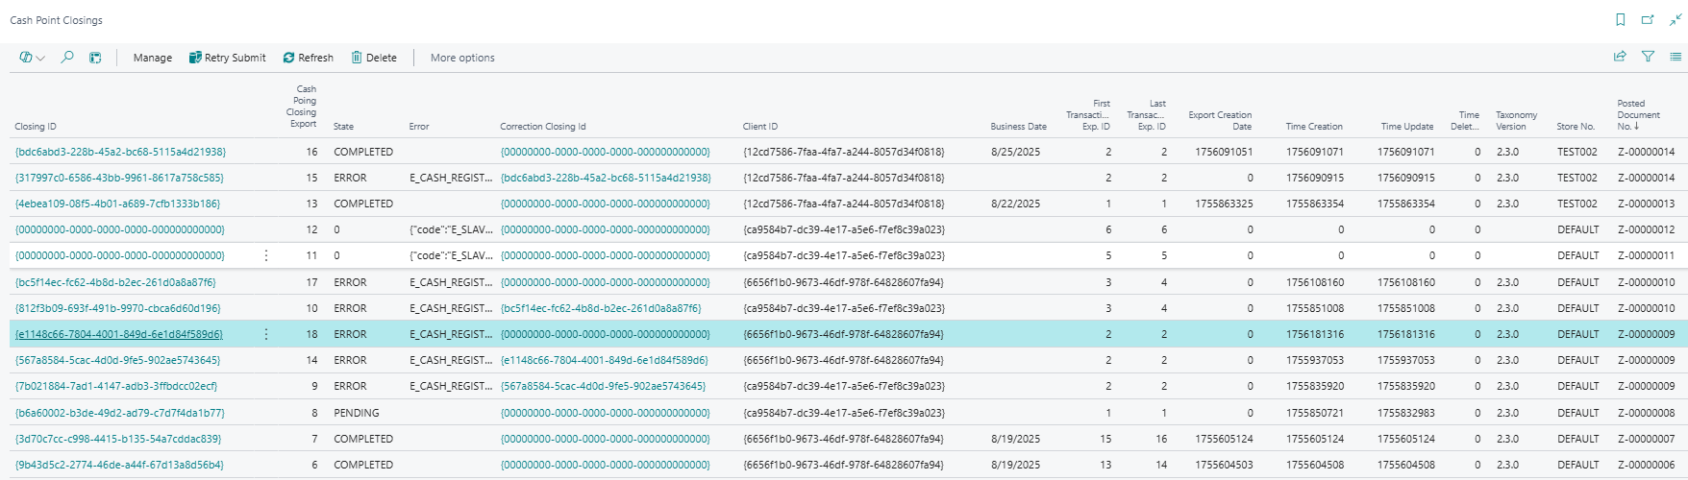Open the Copilot dropdown arrow

[x=40, y=59]
